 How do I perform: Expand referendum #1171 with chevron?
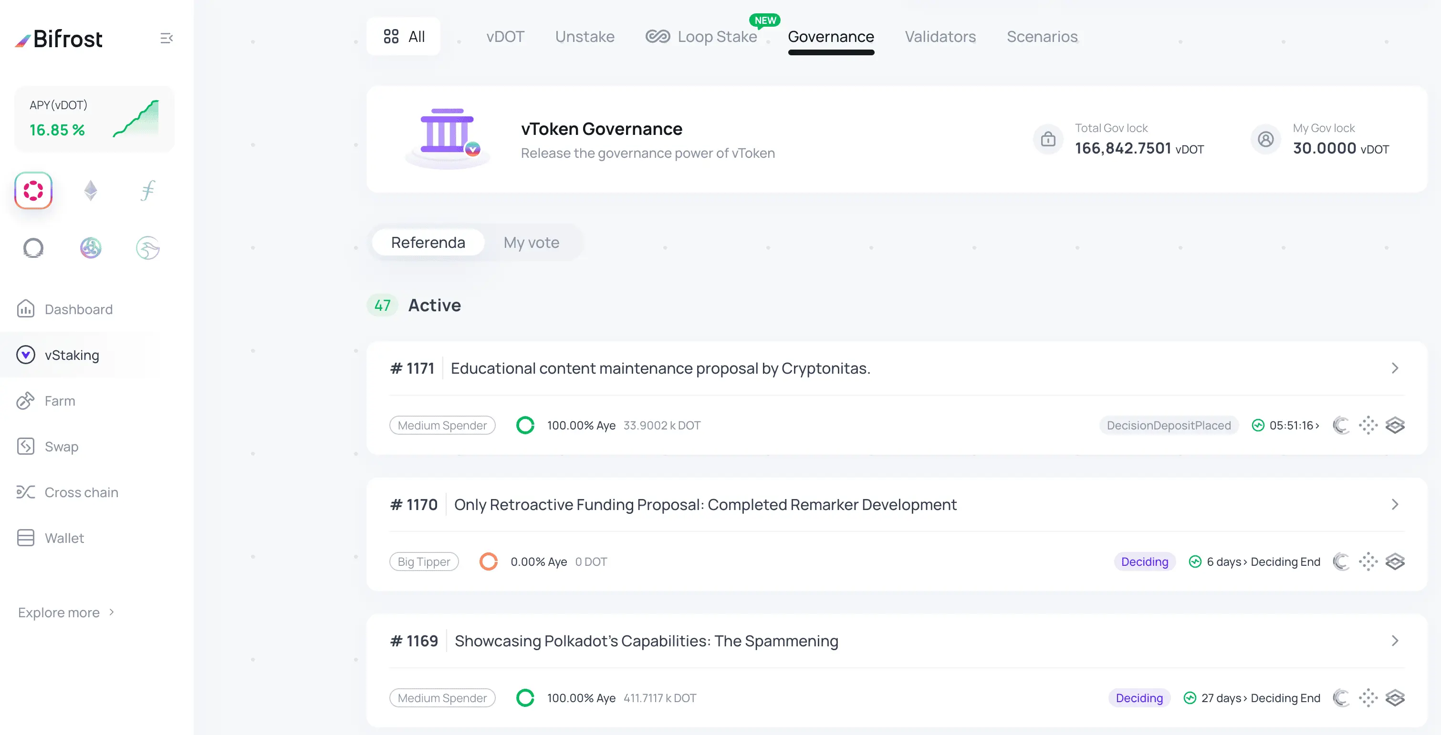[1395, 368]
